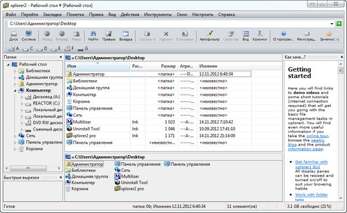Viewport: 347px width, 213px height.
Task: Select Администратор in folder tree
Action: pos(38,84)
